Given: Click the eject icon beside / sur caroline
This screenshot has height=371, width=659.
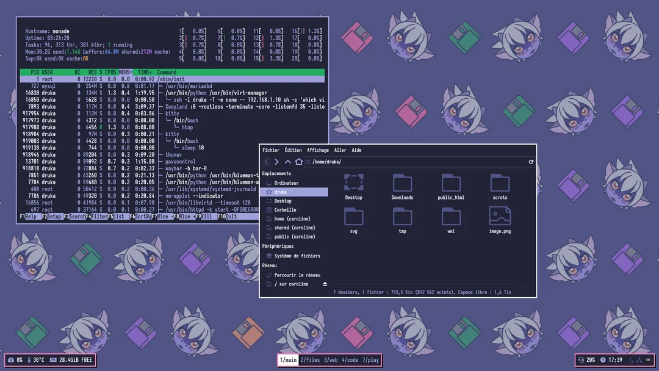Looking at the screenshot, I should pyautogui.click(x=325, y=284).
